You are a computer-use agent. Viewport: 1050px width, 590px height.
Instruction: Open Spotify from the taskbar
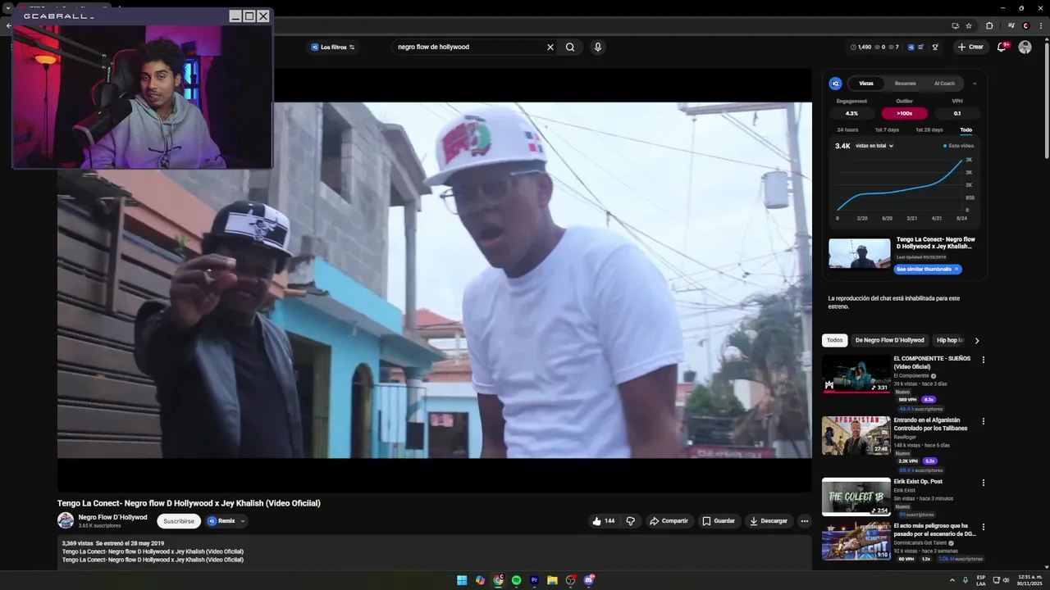(x=516, y=580)
